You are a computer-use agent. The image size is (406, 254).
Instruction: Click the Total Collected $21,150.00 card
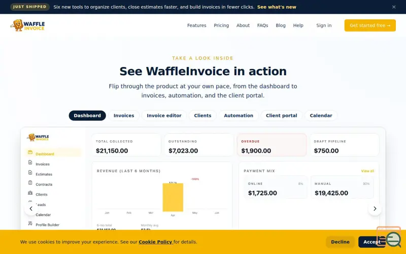[x=126, y=145]
